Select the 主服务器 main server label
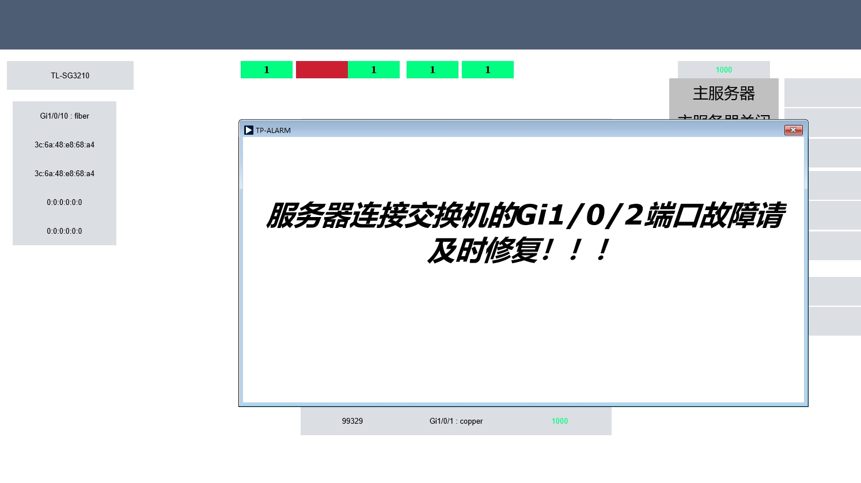861x483 pixels. click(x=724, y=93)
